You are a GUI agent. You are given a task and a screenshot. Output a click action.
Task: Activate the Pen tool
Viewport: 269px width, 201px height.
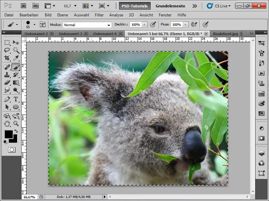click(x=7, y=99)
